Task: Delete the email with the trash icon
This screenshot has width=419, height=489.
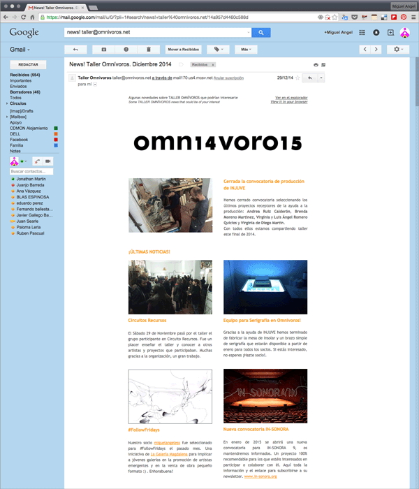Action: pyautogui.click(x=148, y=50)
